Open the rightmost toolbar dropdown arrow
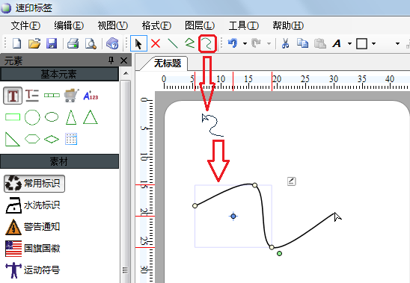The image size is (410, 283). (397, 43)
